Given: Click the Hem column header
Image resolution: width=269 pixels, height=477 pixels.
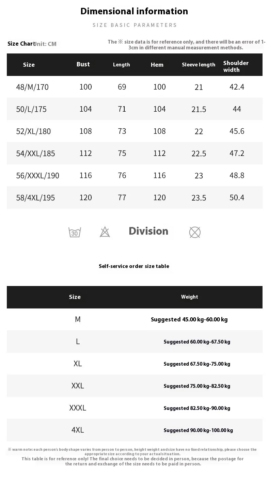Looking at the screenshot, I should click(x=157, y=65).
